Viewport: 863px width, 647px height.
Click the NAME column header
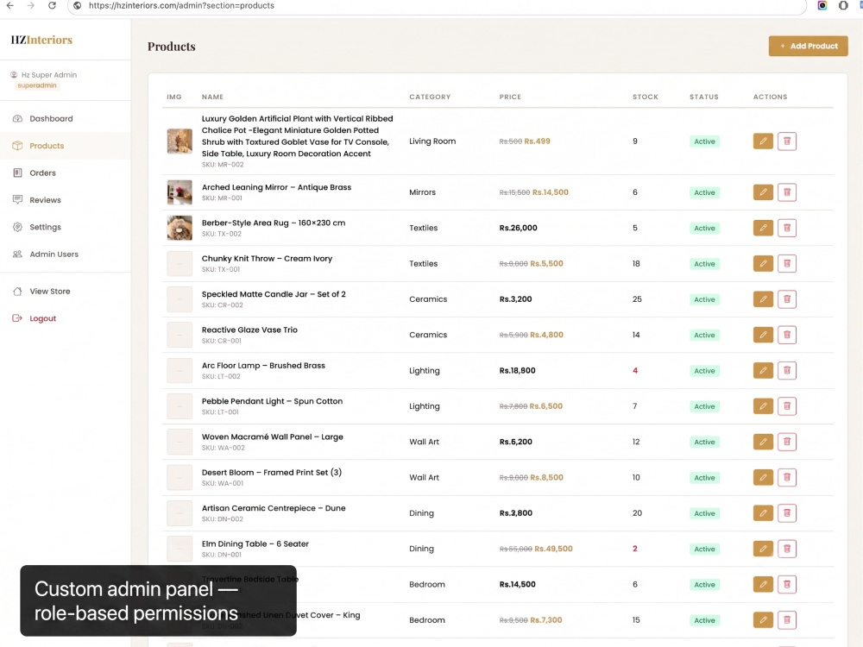tap(212, 97)
